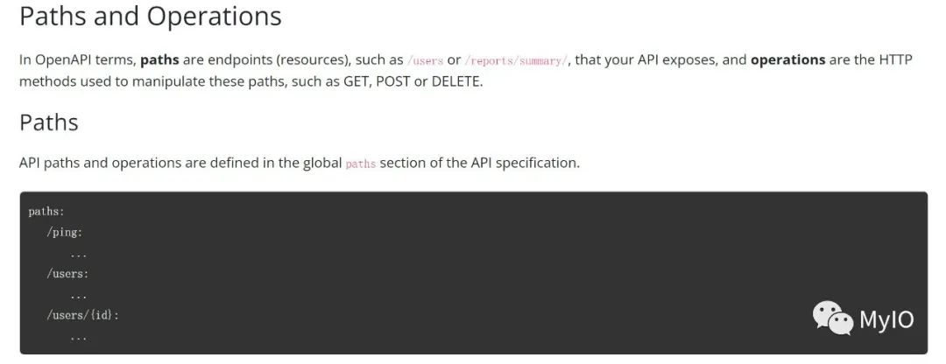946x364 pixels.
Task: Click the /users/{id}: line in code block
Action: pyautogui.click(x=82, y=315)
